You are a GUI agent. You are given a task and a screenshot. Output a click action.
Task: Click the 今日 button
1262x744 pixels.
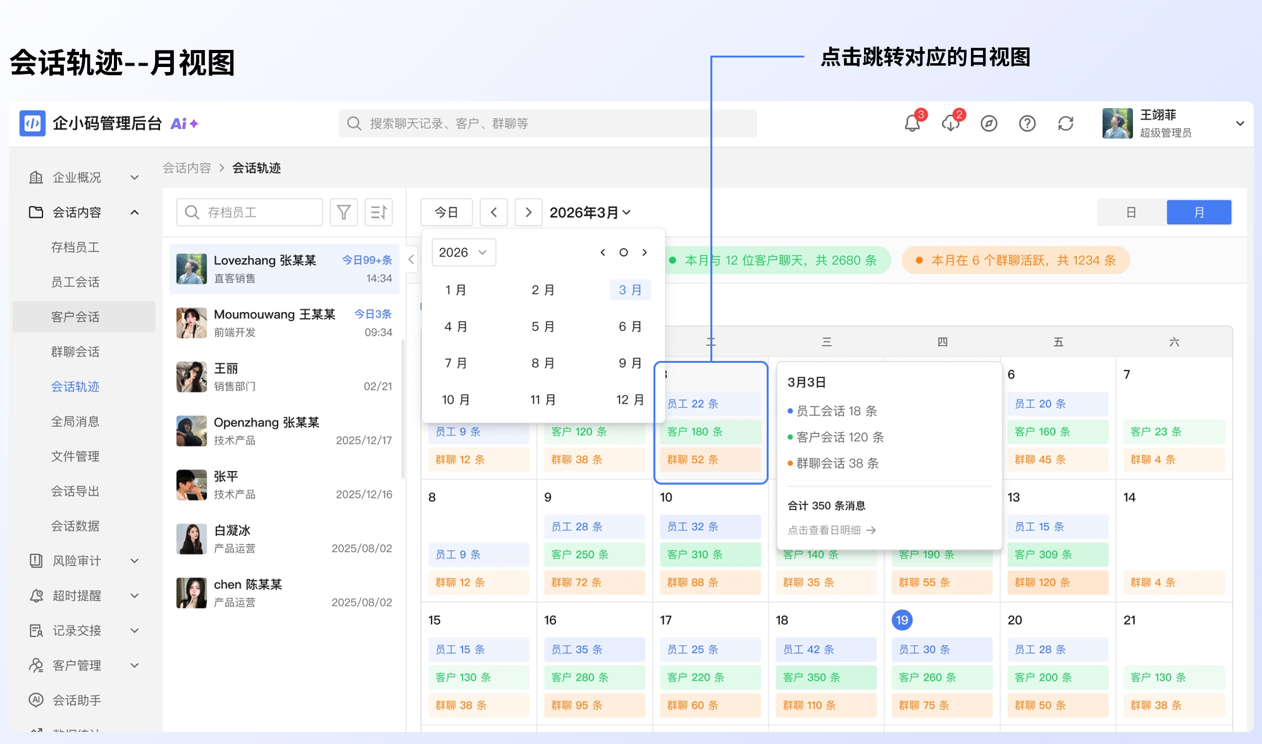click(447, 212)
